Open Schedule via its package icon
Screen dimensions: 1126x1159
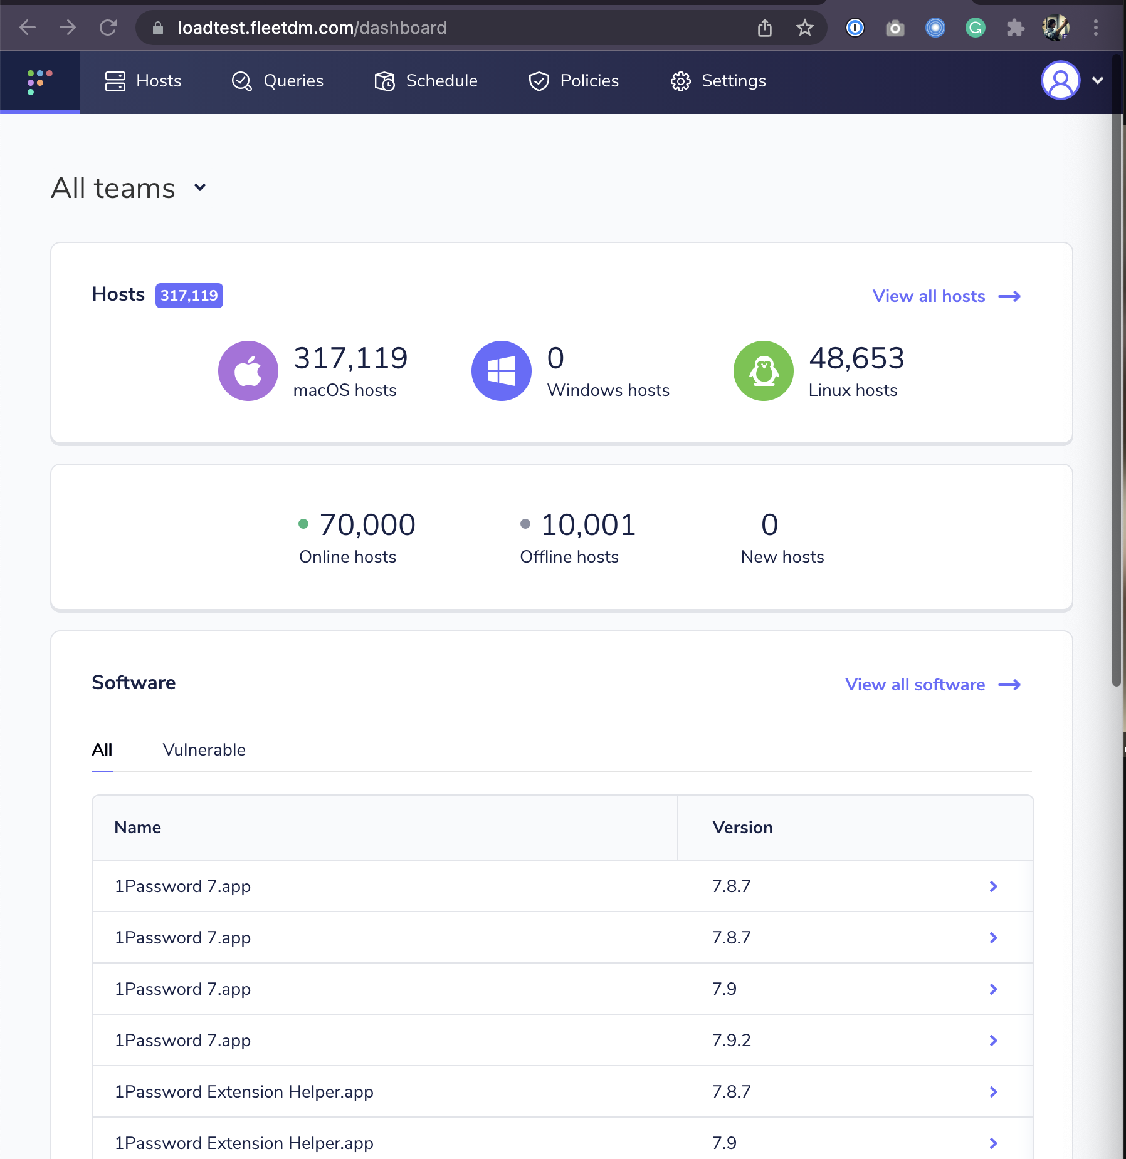pos(384,81)
